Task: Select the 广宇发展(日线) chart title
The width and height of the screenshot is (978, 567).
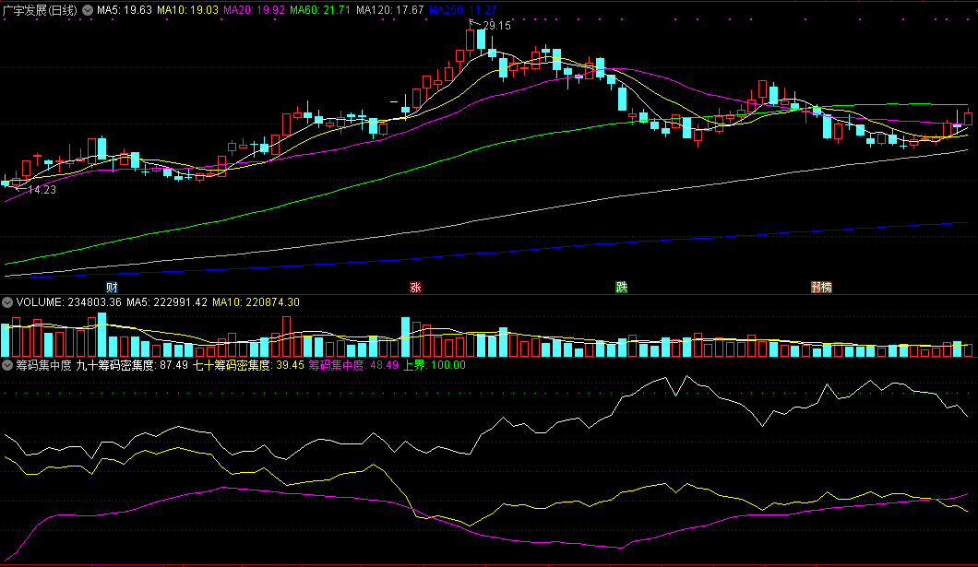Action: pos(40,10)
